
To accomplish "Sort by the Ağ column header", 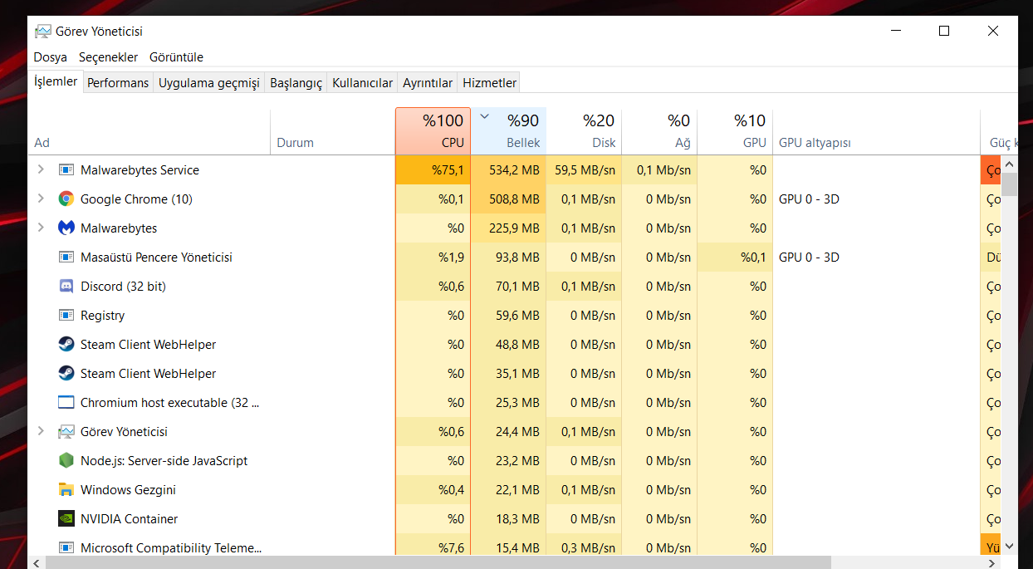I will pos(659,131).
